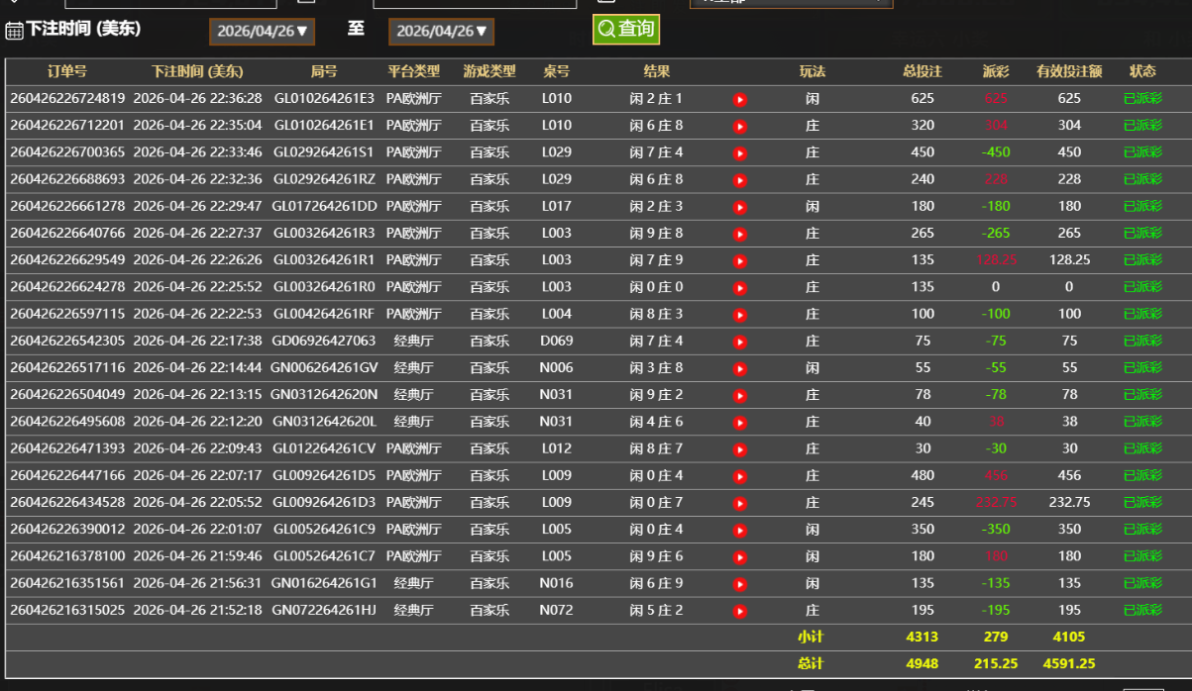Click table number N072
The width and height of the screenshot is (1192, 691).
click(556, 610)
